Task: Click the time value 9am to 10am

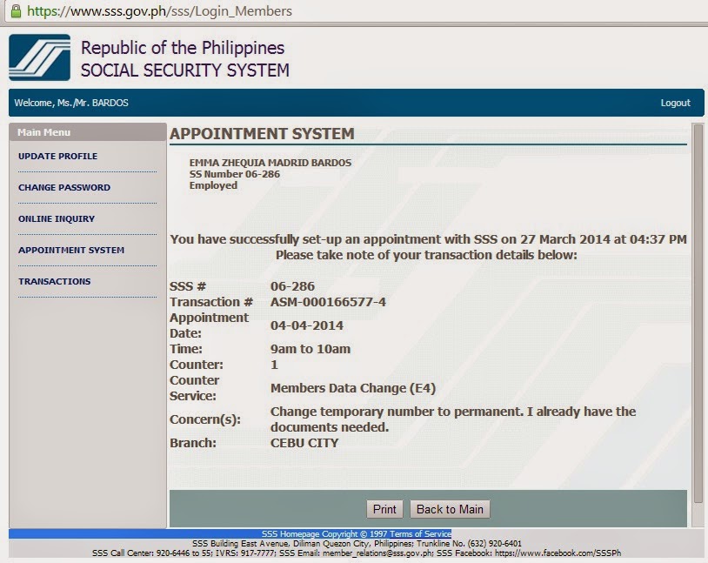Action: point(311,349)
